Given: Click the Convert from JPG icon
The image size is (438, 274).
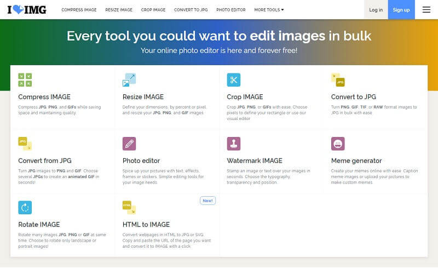Looking at the screenshot, I should tap(25, 144).
